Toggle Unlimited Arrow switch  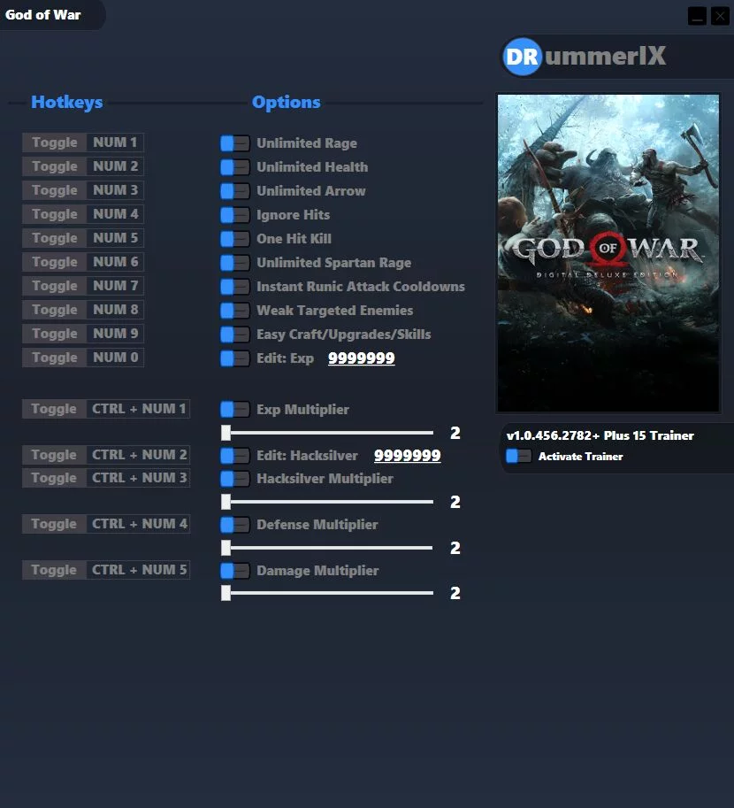coord(235,191)
